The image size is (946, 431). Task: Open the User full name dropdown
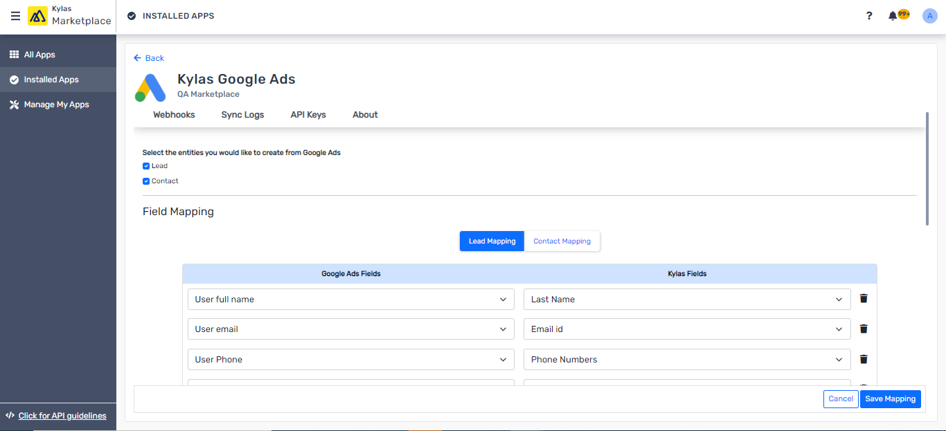[x=351, y=300]
